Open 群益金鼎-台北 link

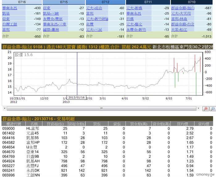point(183,24)
